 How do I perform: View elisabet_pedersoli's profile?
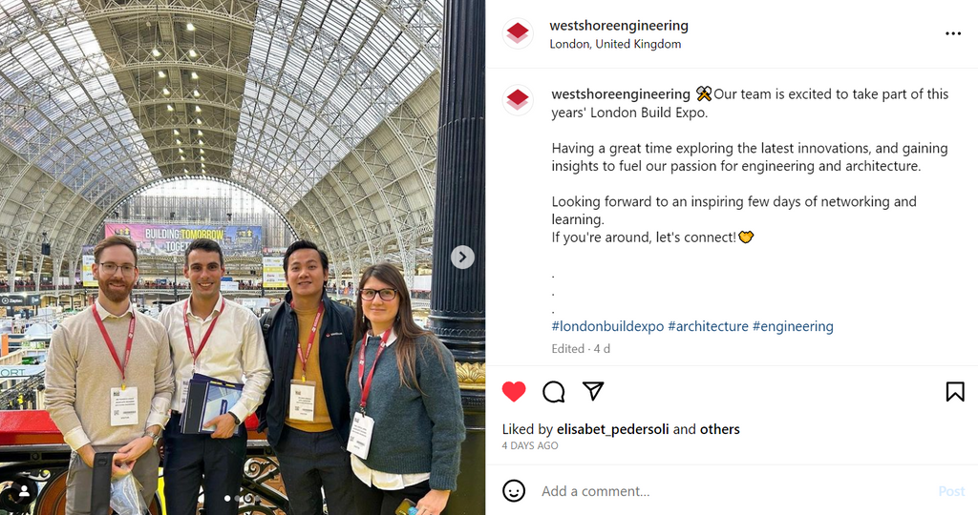click(x=612, y=429)
